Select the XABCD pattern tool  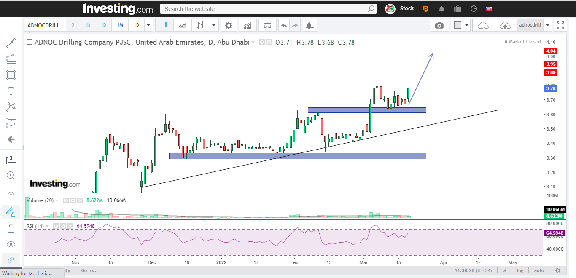tap(11, 107)
